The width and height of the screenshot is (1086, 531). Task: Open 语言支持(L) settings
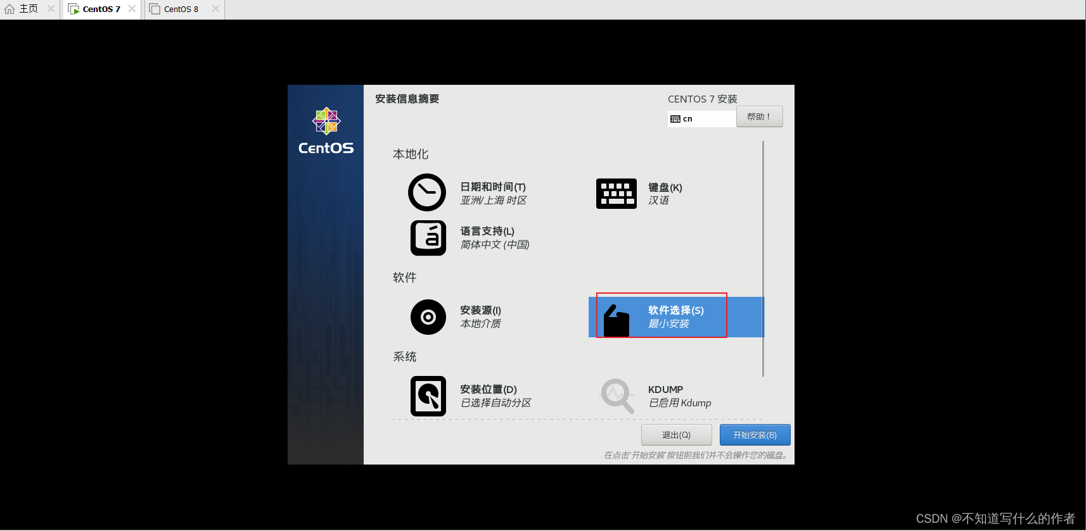pyautogui.click(x=487, y=232)
